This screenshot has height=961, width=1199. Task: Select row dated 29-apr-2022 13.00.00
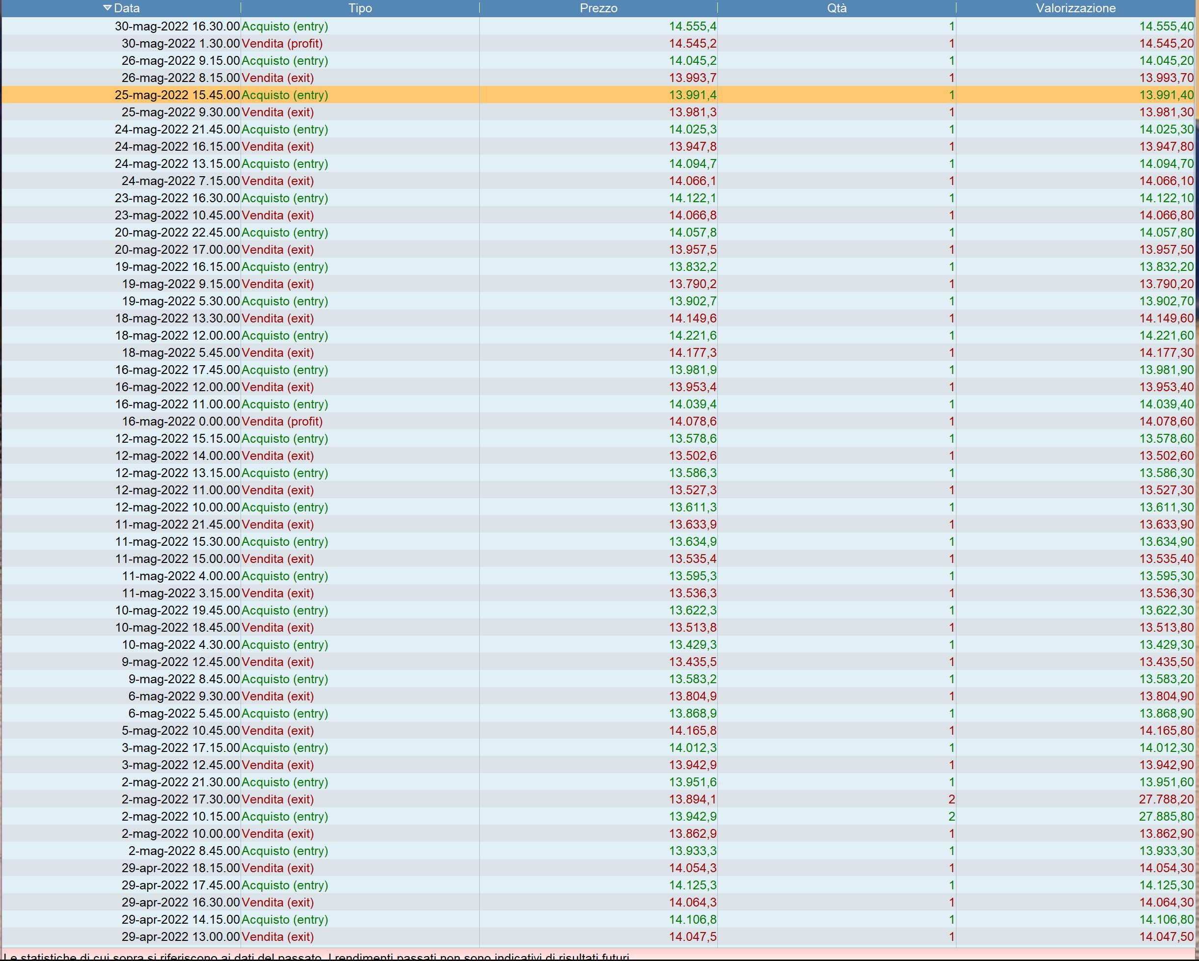click(x=180, y=936)
